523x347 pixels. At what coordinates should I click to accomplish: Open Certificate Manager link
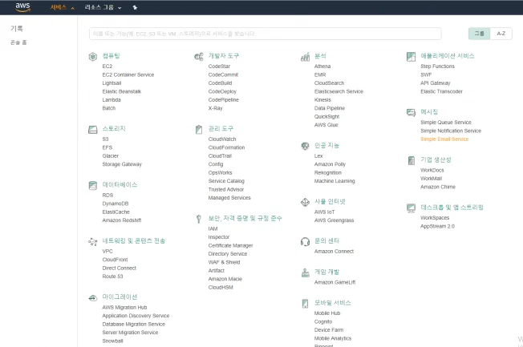coord(230,245)
